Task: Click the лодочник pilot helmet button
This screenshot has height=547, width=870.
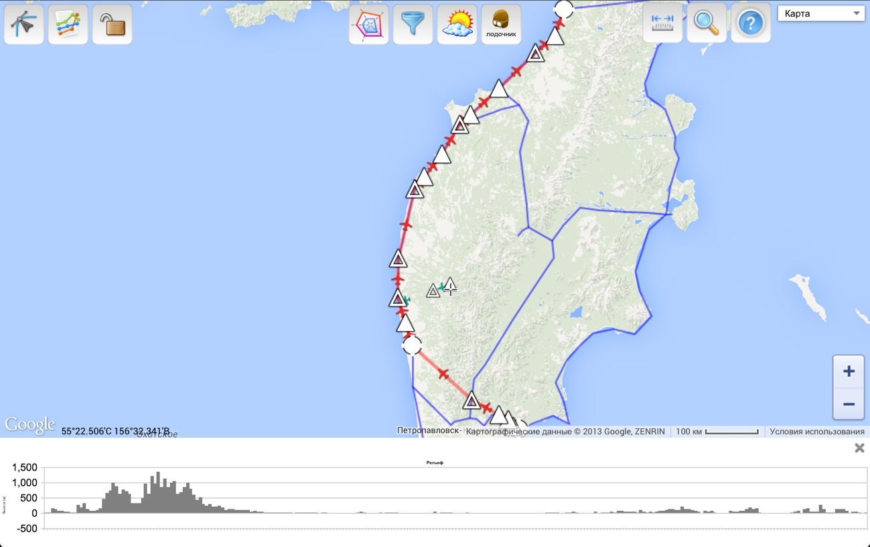Action: [501, 25]
